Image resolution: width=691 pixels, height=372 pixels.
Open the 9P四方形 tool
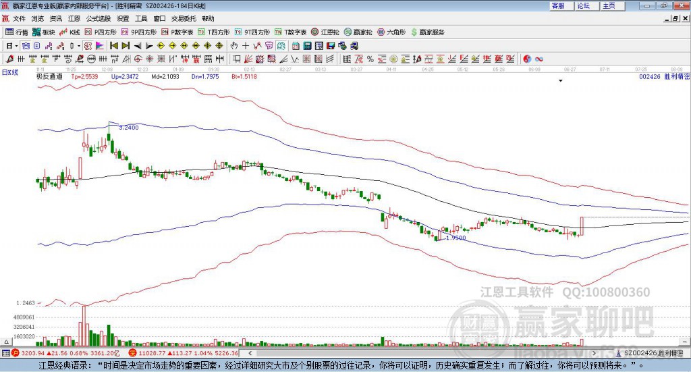tap(139, 32)
